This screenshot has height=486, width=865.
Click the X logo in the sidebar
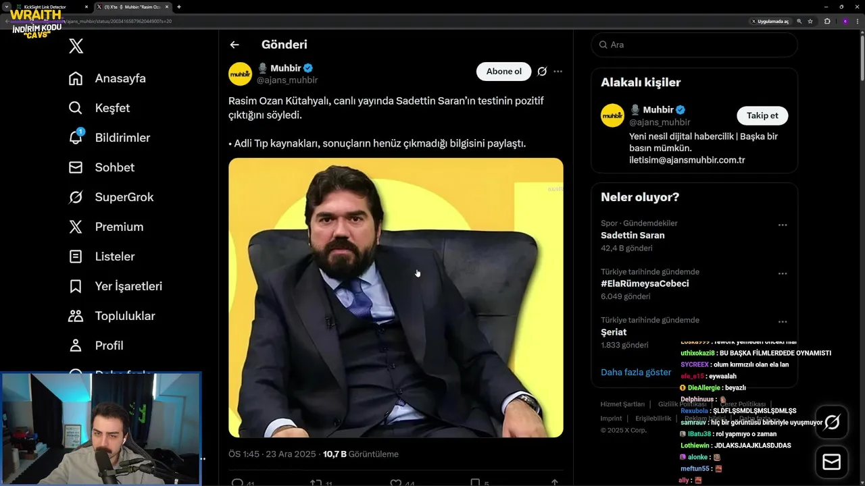point(76,46)
